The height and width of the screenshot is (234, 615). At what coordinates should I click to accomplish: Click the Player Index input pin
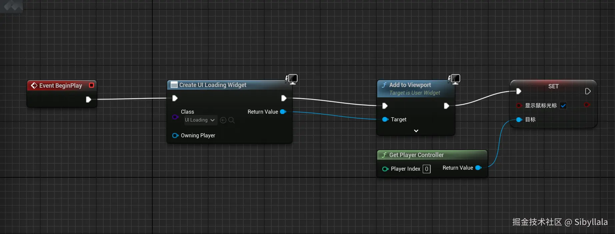coord(385,169)
